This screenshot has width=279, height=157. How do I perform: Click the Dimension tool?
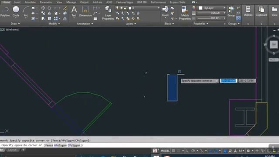(85, 11)
